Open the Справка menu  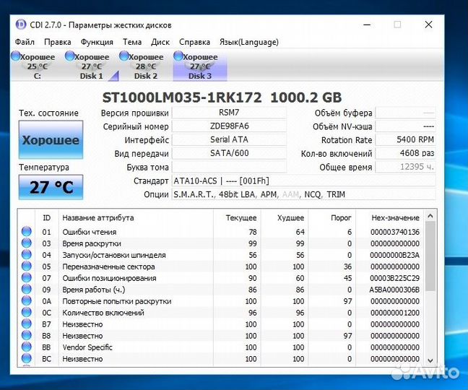point(194,42)
